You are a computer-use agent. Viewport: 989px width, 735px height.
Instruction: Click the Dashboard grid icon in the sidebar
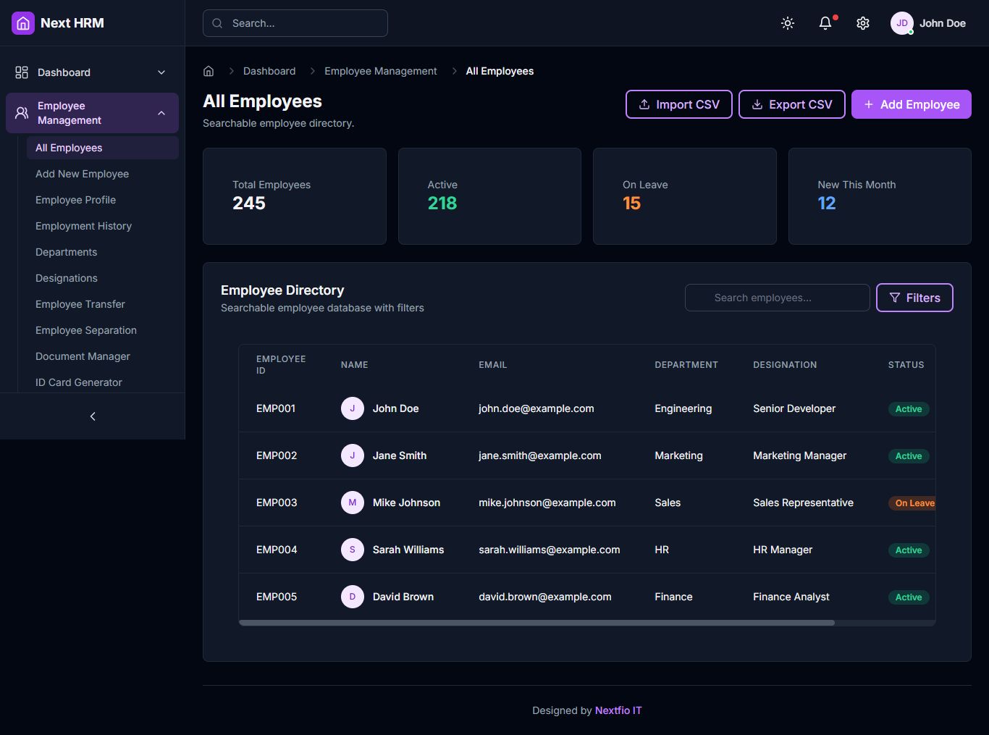coord(22,72)
